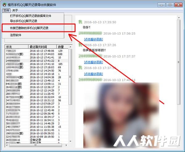The width and height of the screenshot is (185, 152).
Task: Select group row dated 2016-10-13 17:41:10
Action: click(x=36, y=64)
